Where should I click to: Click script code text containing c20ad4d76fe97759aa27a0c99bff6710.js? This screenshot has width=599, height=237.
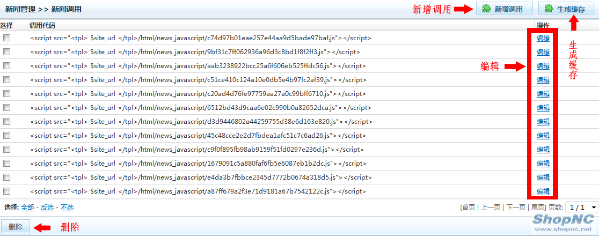(198, 93)
